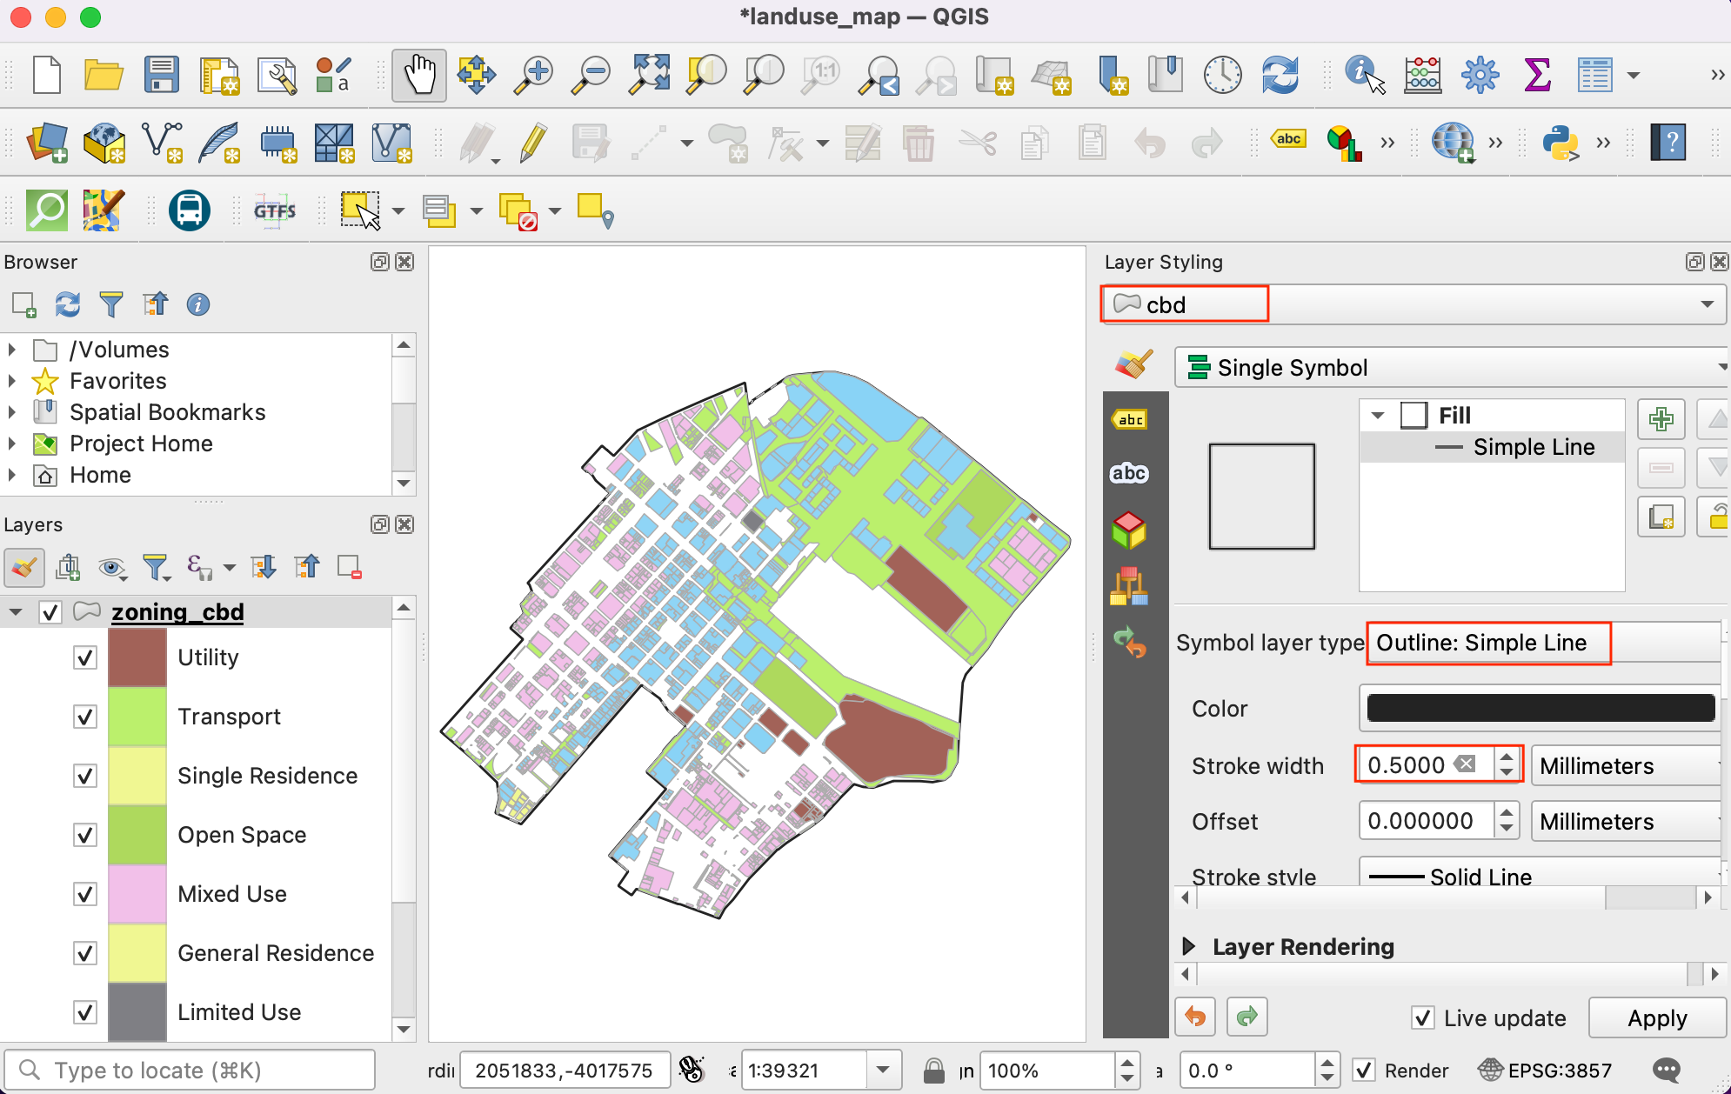
Task: Open the Labels tab in Layer Styling
Action: click(1130, 420)
